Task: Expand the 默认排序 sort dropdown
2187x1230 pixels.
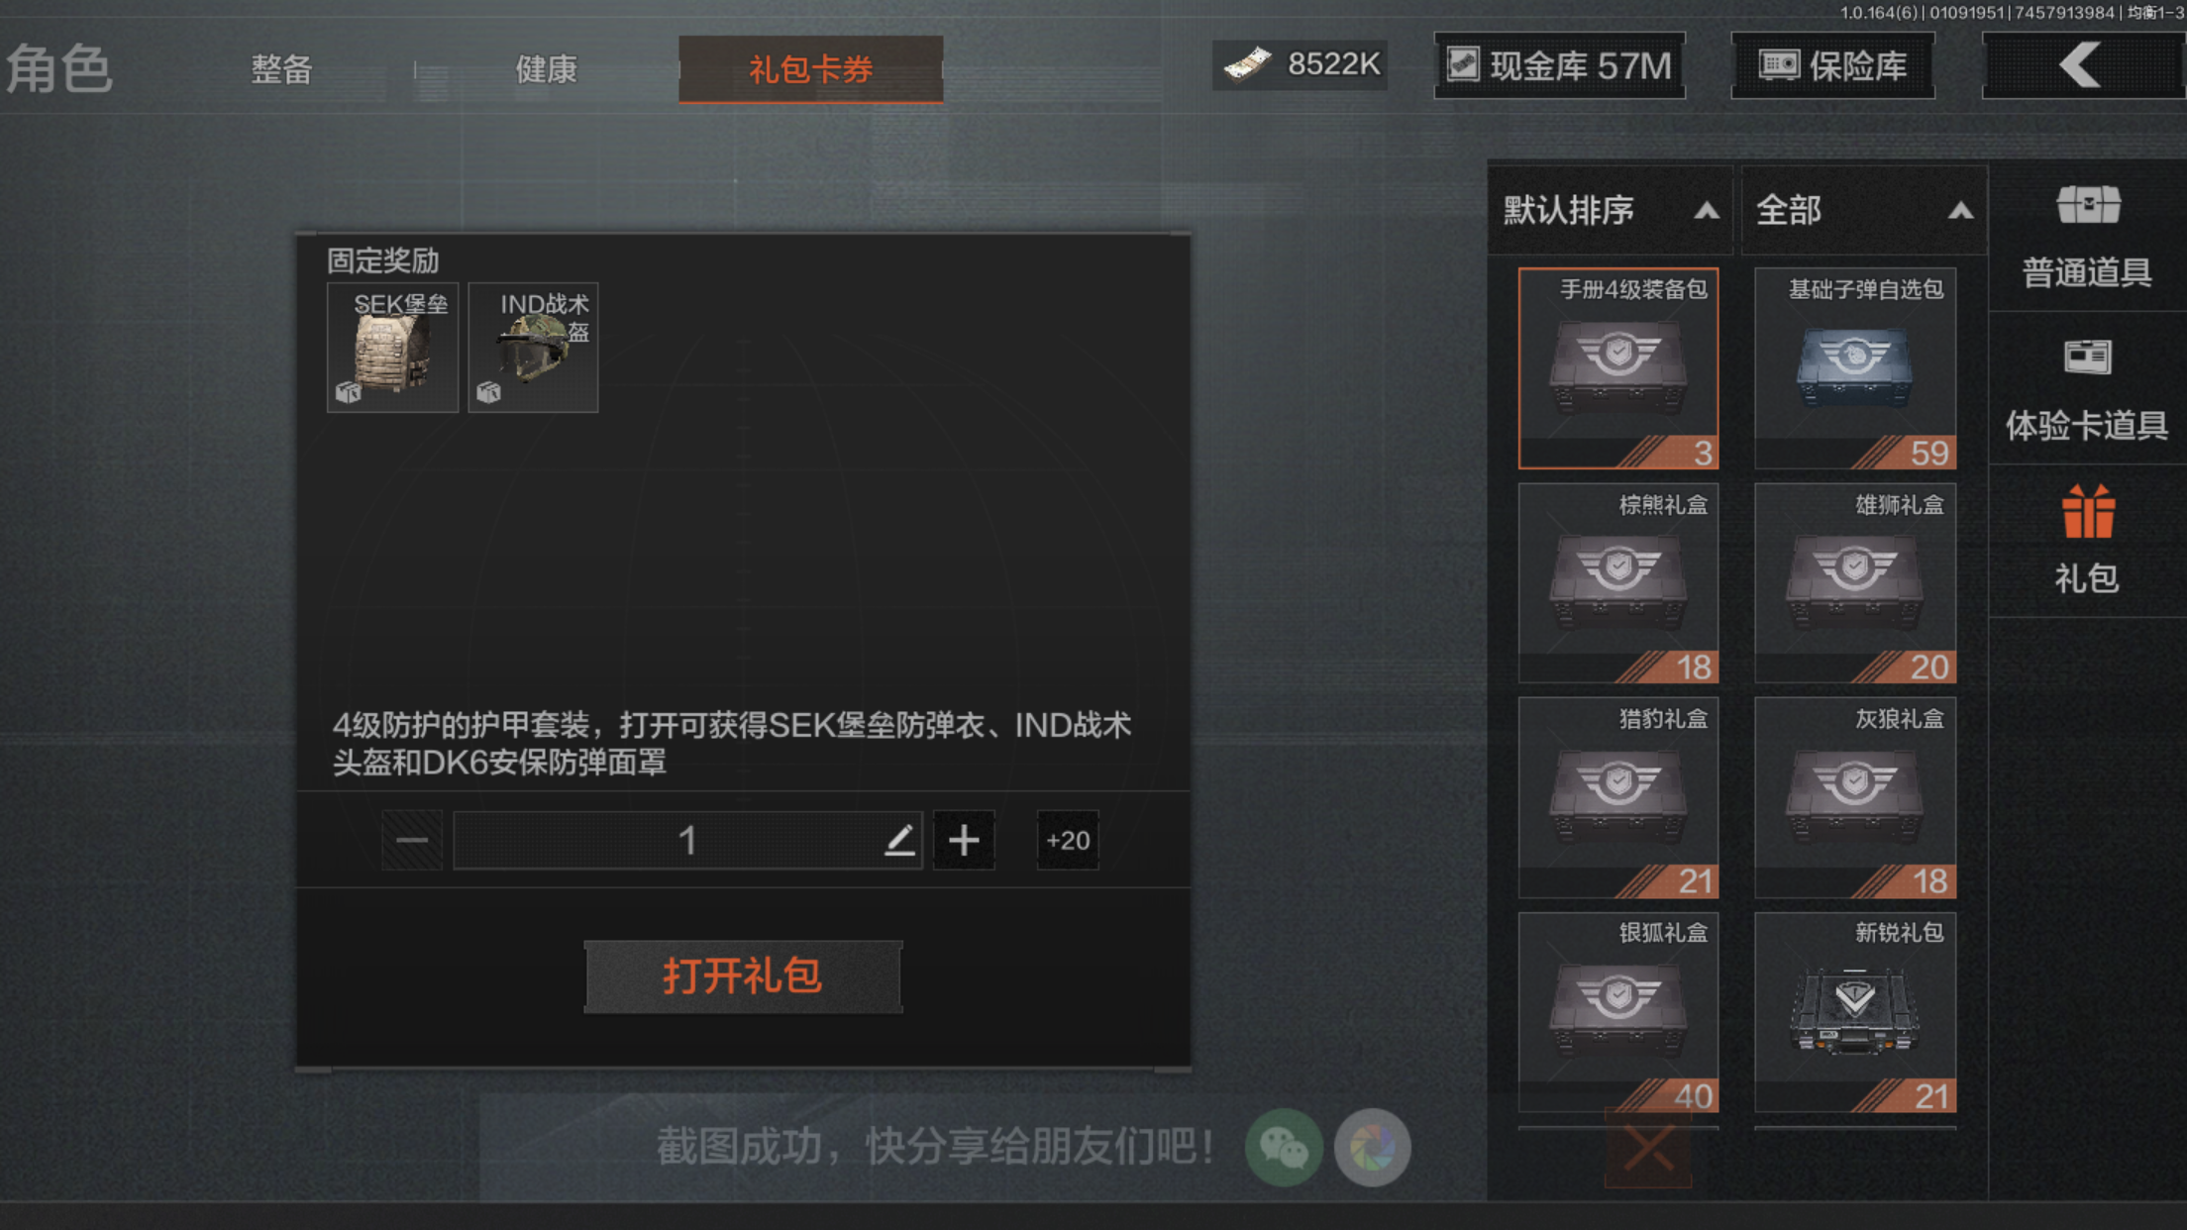Action: point(1611,210)
